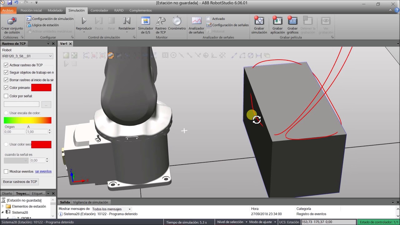
Task: Close the Ver1 view tab
Action: pos(70,44)
